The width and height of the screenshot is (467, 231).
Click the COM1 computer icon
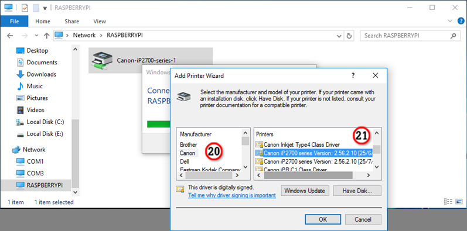click(x=21, y=161)
